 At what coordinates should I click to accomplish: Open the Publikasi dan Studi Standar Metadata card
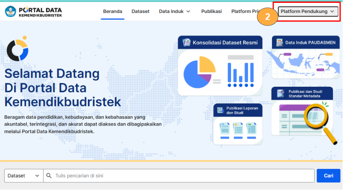[x=302, y=111]
